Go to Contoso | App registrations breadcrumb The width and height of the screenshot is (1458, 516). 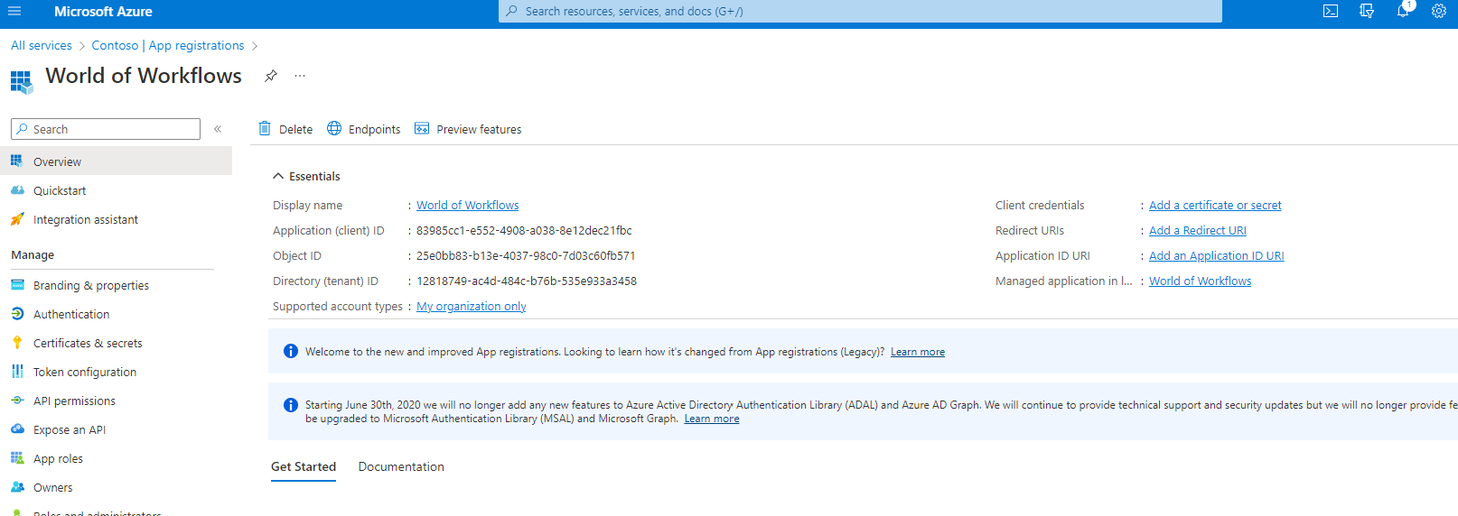tap(168, 45)
